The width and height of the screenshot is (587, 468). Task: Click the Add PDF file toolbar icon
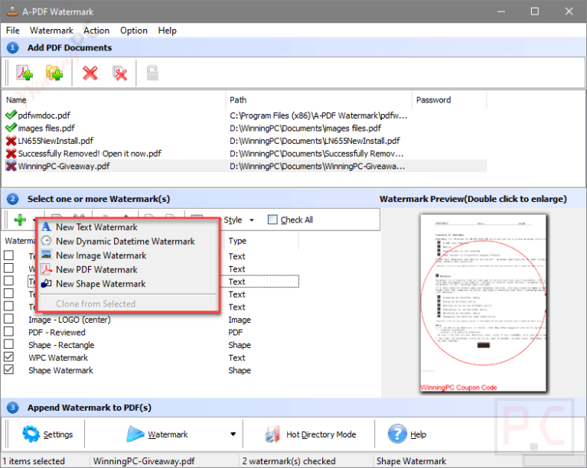point(24,73)
